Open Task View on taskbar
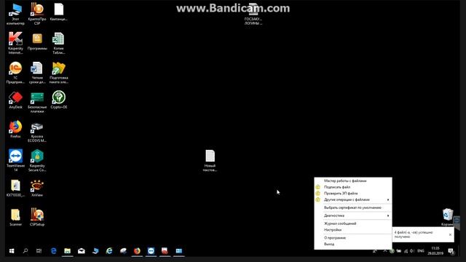Viewport: 466px width, 262px height. point(39,251)
